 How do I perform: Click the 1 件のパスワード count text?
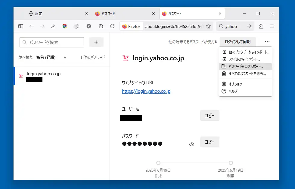coord(93,57)
